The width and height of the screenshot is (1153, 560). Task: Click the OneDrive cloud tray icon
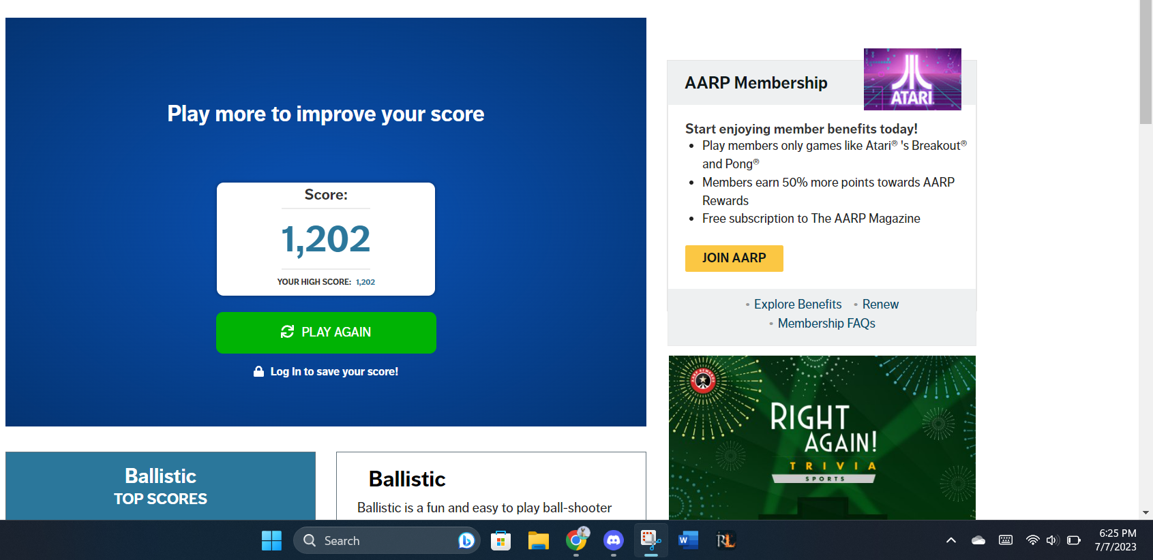[978, 540]
